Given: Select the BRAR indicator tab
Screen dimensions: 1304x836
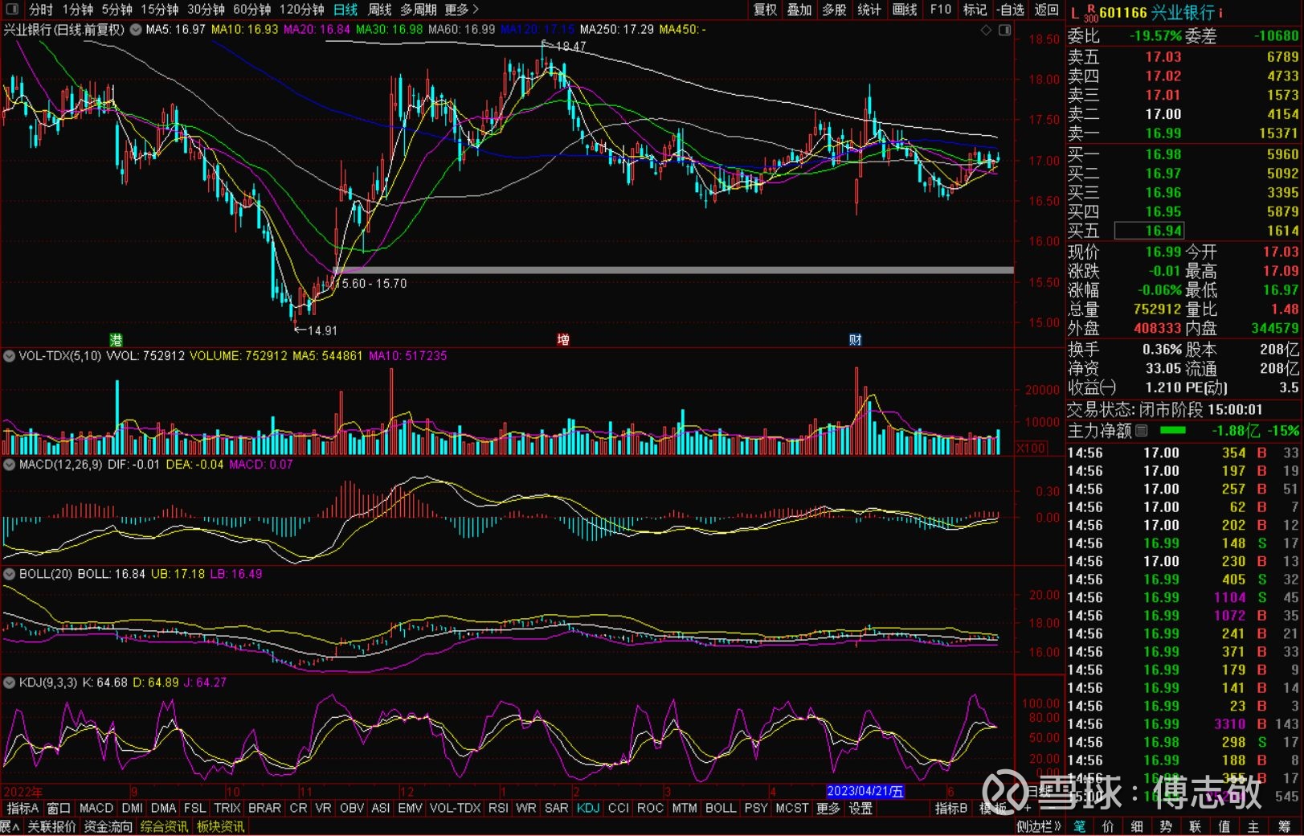Looking at the screenshot, I should (264, 808).
